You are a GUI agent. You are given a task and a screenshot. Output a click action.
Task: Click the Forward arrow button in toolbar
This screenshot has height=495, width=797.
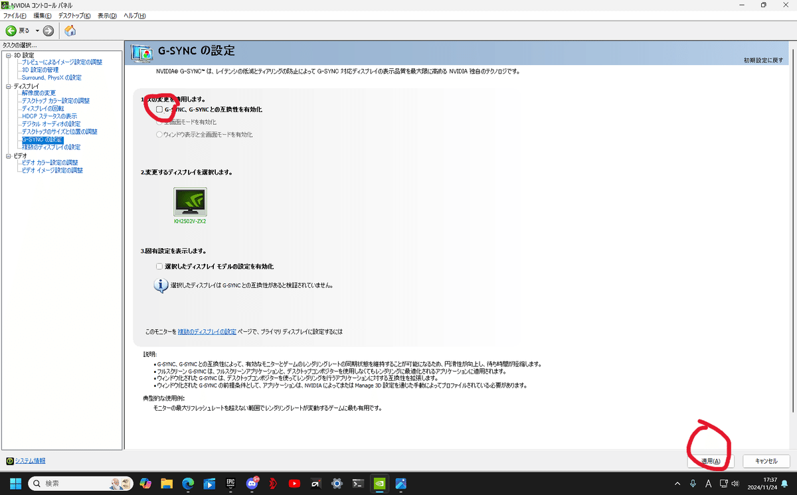(48, 31)
